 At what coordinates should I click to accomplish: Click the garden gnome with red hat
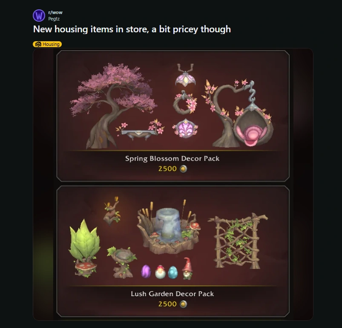tap(187, 269)
